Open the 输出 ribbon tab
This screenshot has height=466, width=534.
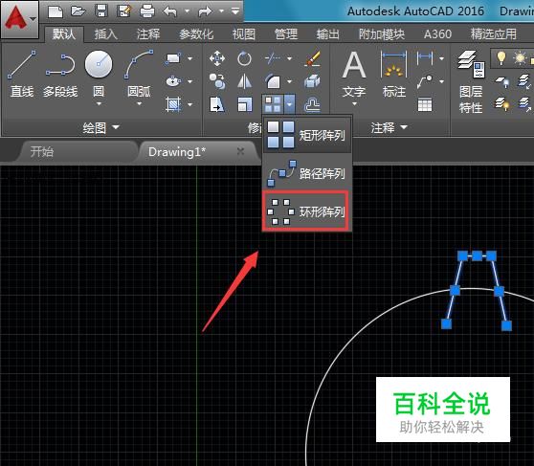tap(328, 34)
